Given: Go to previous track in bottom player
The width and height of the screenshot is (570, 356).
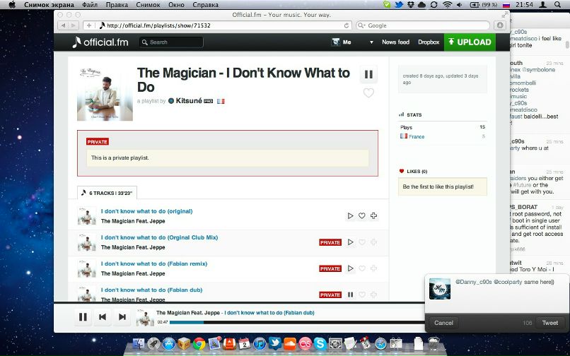Looking at the screenshot, I should click(x=103, y=317).
